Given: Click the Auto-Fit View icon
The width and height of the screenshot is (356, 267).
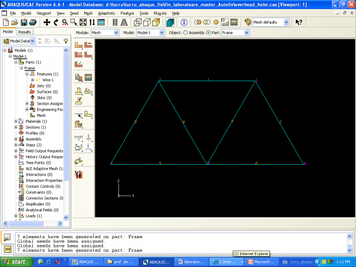Looking at the screenshot, I should pyautogui.click(x=83, y=22).
